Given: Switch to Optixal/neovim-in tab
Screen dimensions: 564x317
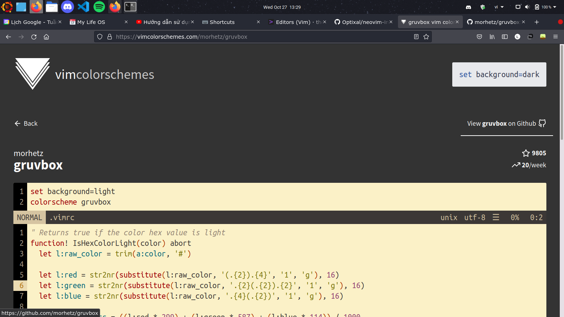Looking at the screenshot, I should click(363, 22).
